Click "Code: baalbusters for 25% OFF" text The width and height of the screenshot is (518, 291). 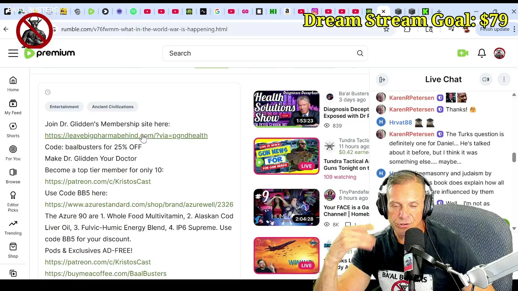93,147
